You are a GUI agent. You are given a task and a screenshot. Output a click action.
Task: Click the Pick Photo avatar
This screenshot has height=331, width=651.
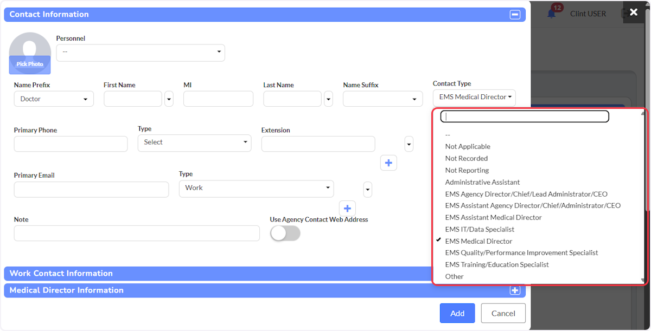30,53
